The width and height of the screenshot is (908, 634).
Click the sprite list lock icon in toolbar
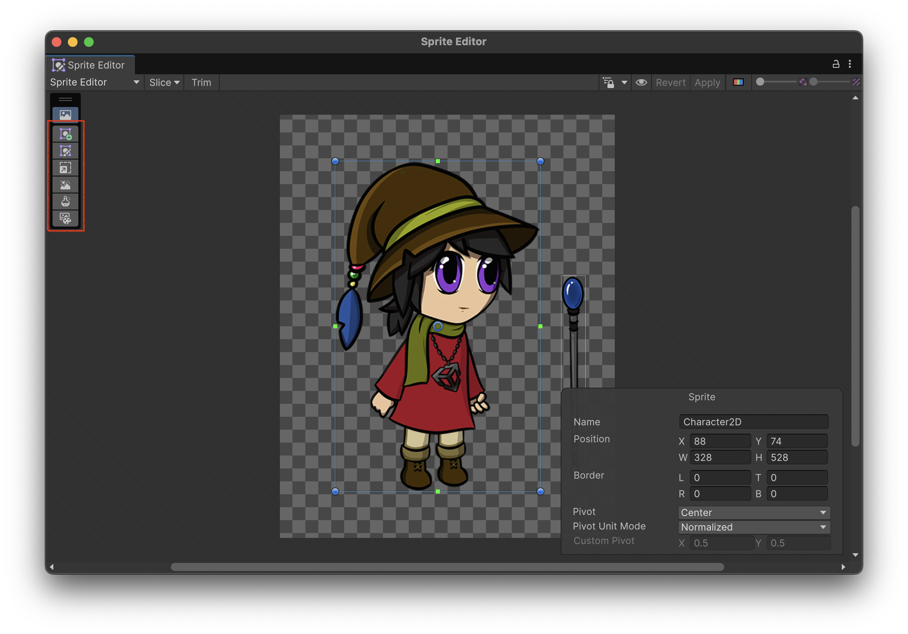(609, 82)
